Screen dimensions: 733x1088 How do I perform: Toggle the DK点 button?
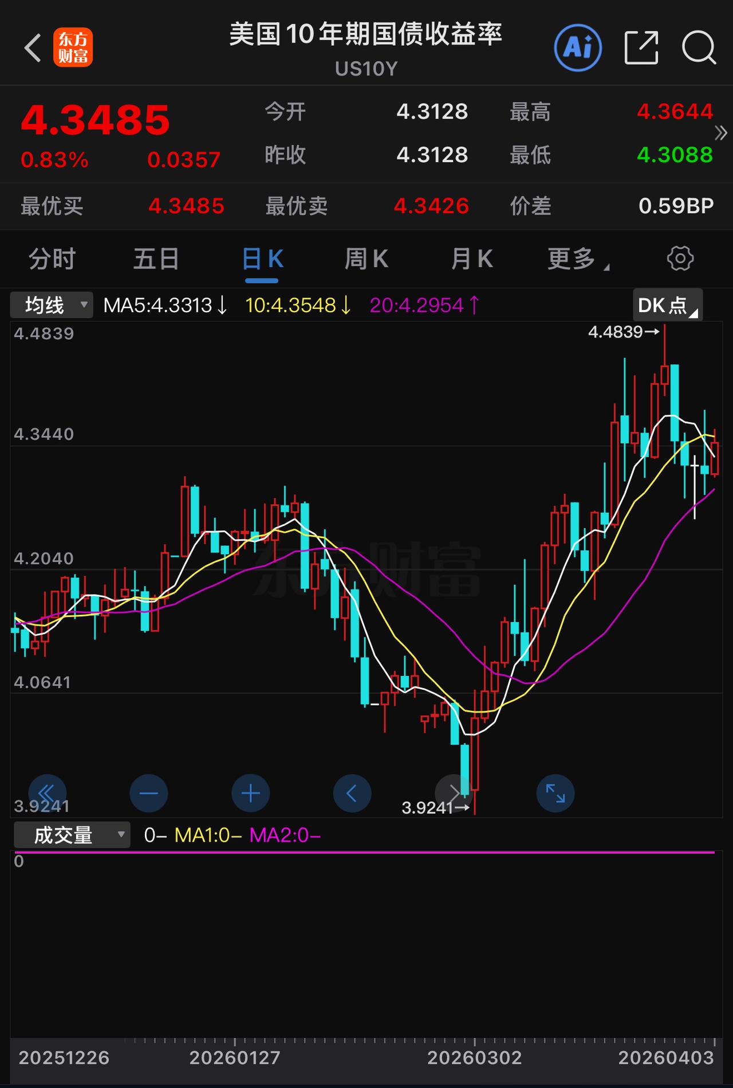[x=667, y=305]
